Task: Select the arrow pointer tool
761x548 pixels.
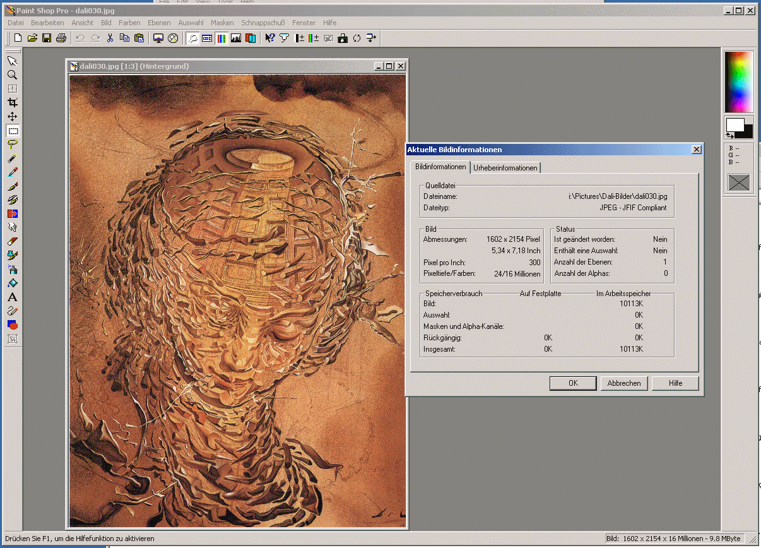Action: tap(12, 61)
